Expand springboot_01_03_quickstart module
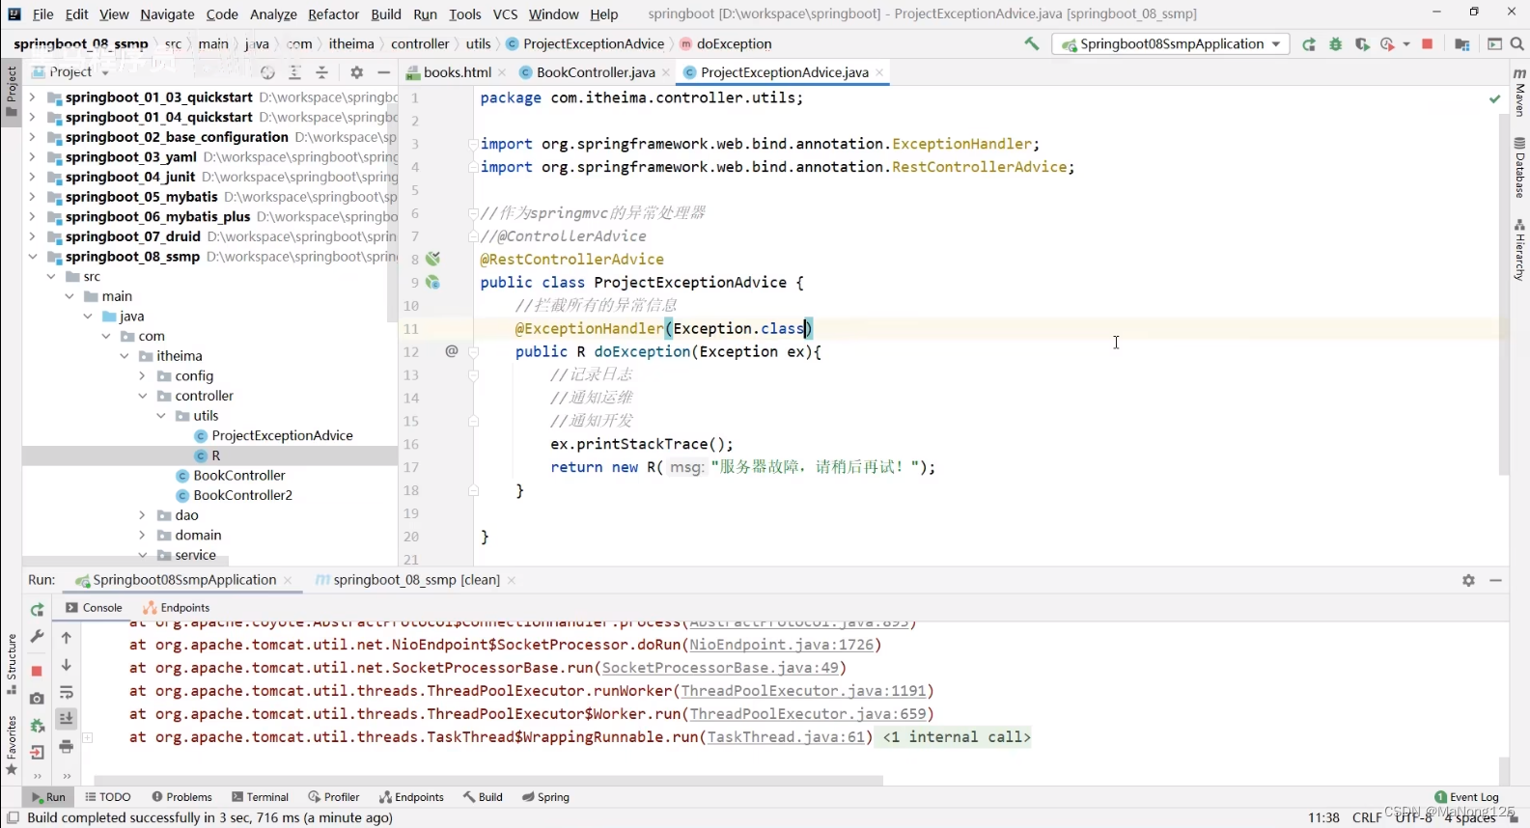 (32, 97)
